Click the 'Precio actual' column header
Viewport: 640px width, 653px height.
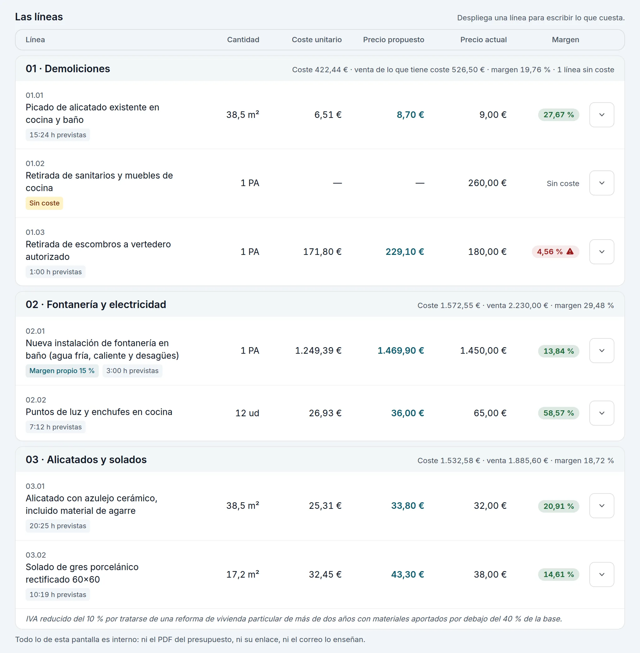coord(483,40)
